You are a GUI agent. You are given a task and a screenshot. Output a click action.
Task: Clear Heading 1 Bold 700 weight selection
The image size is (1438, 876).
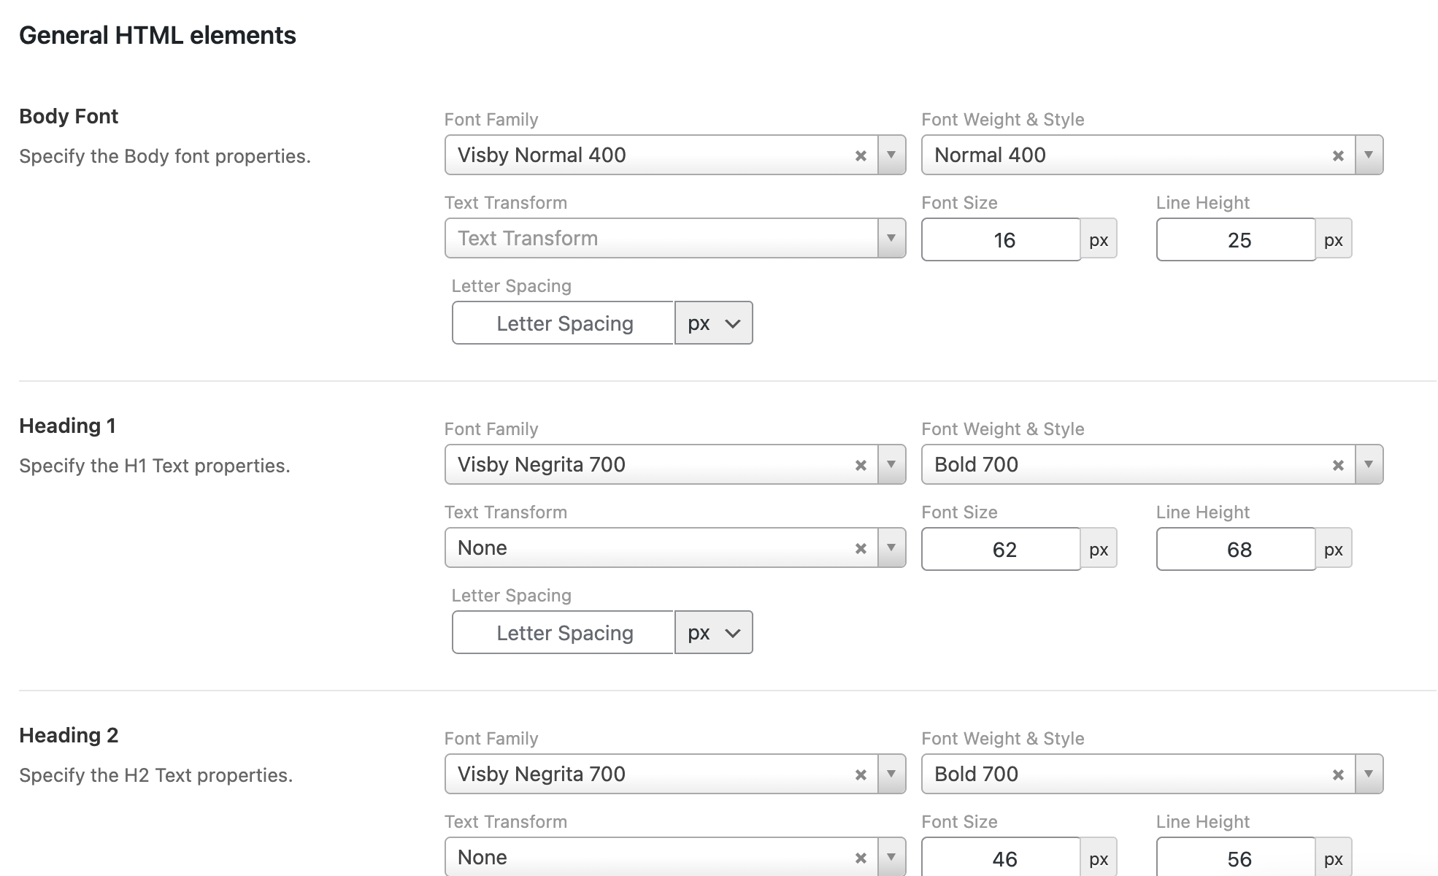tap(1337, 465)
